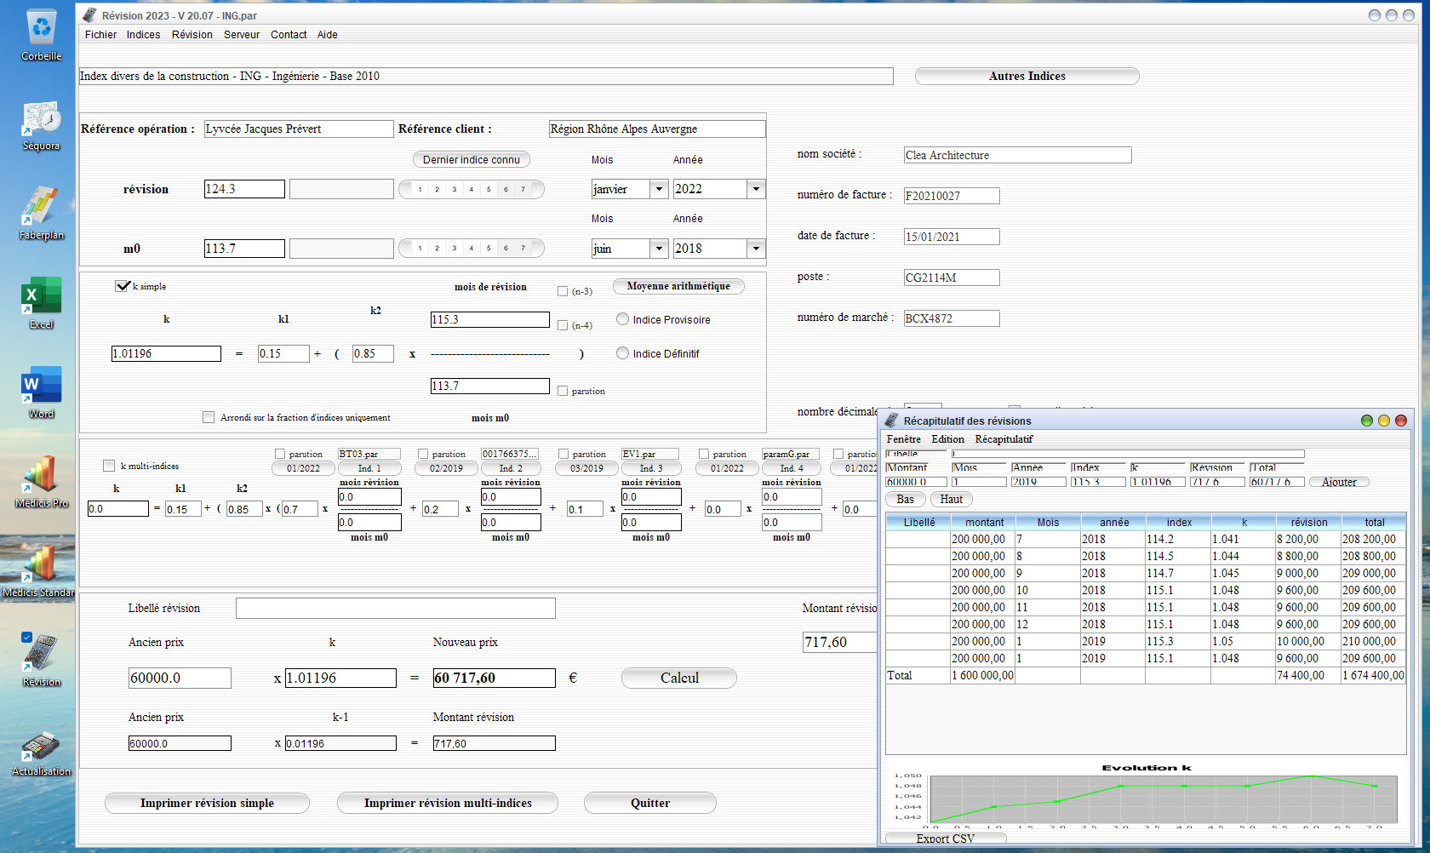Open the Serveur menu
Image resolution: width=1430 pixels, height=853 pixels.
[x=242, y=35]
